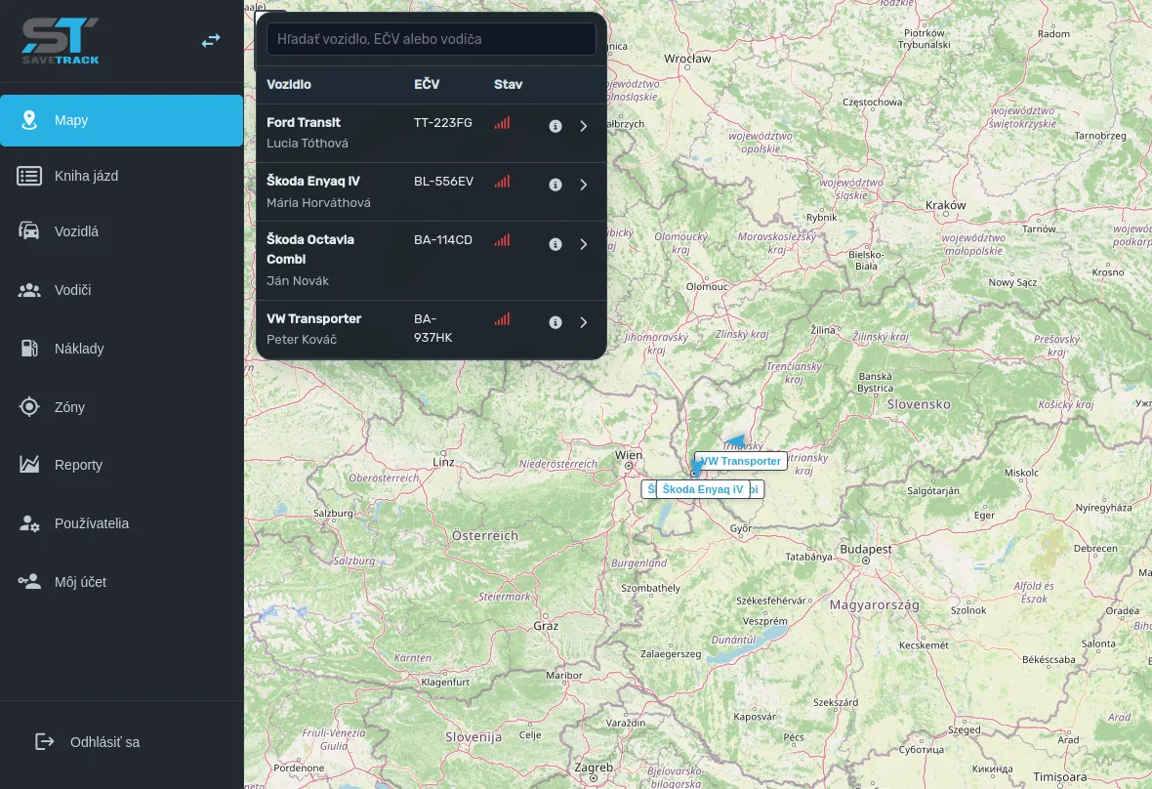Select the Ford Transit vehicle name
This screenshot has width=1152, height=789.
point(304,123)
